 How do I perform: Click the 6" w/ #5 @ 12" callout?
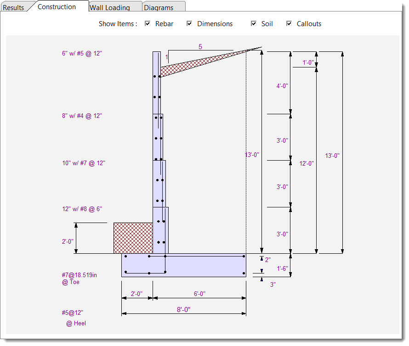(82, 53)
